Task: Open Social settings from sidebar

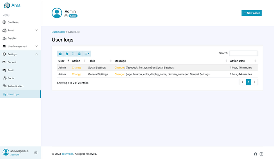Action: [20, 78]
